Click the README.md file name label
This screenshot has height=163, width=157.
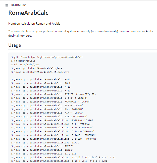(19, 5)
